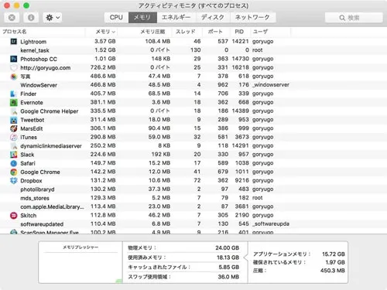Click the 使用済みメモリ 18.13 GB value
Viewport: 387px width, 290px height.
(228, 258)
